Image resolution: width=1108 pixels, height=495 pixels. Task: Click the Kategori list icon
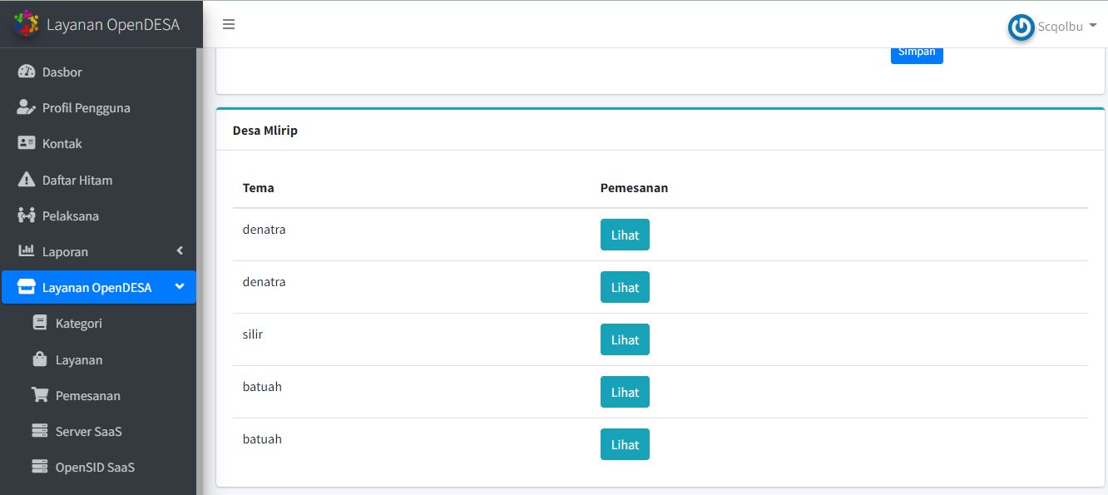(39, 323)
